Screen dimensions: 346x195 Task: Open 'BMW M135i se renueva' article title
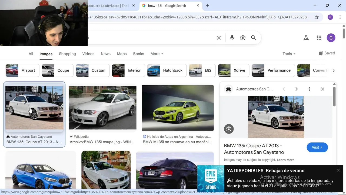pyautogui.click(x=178, y=142)
